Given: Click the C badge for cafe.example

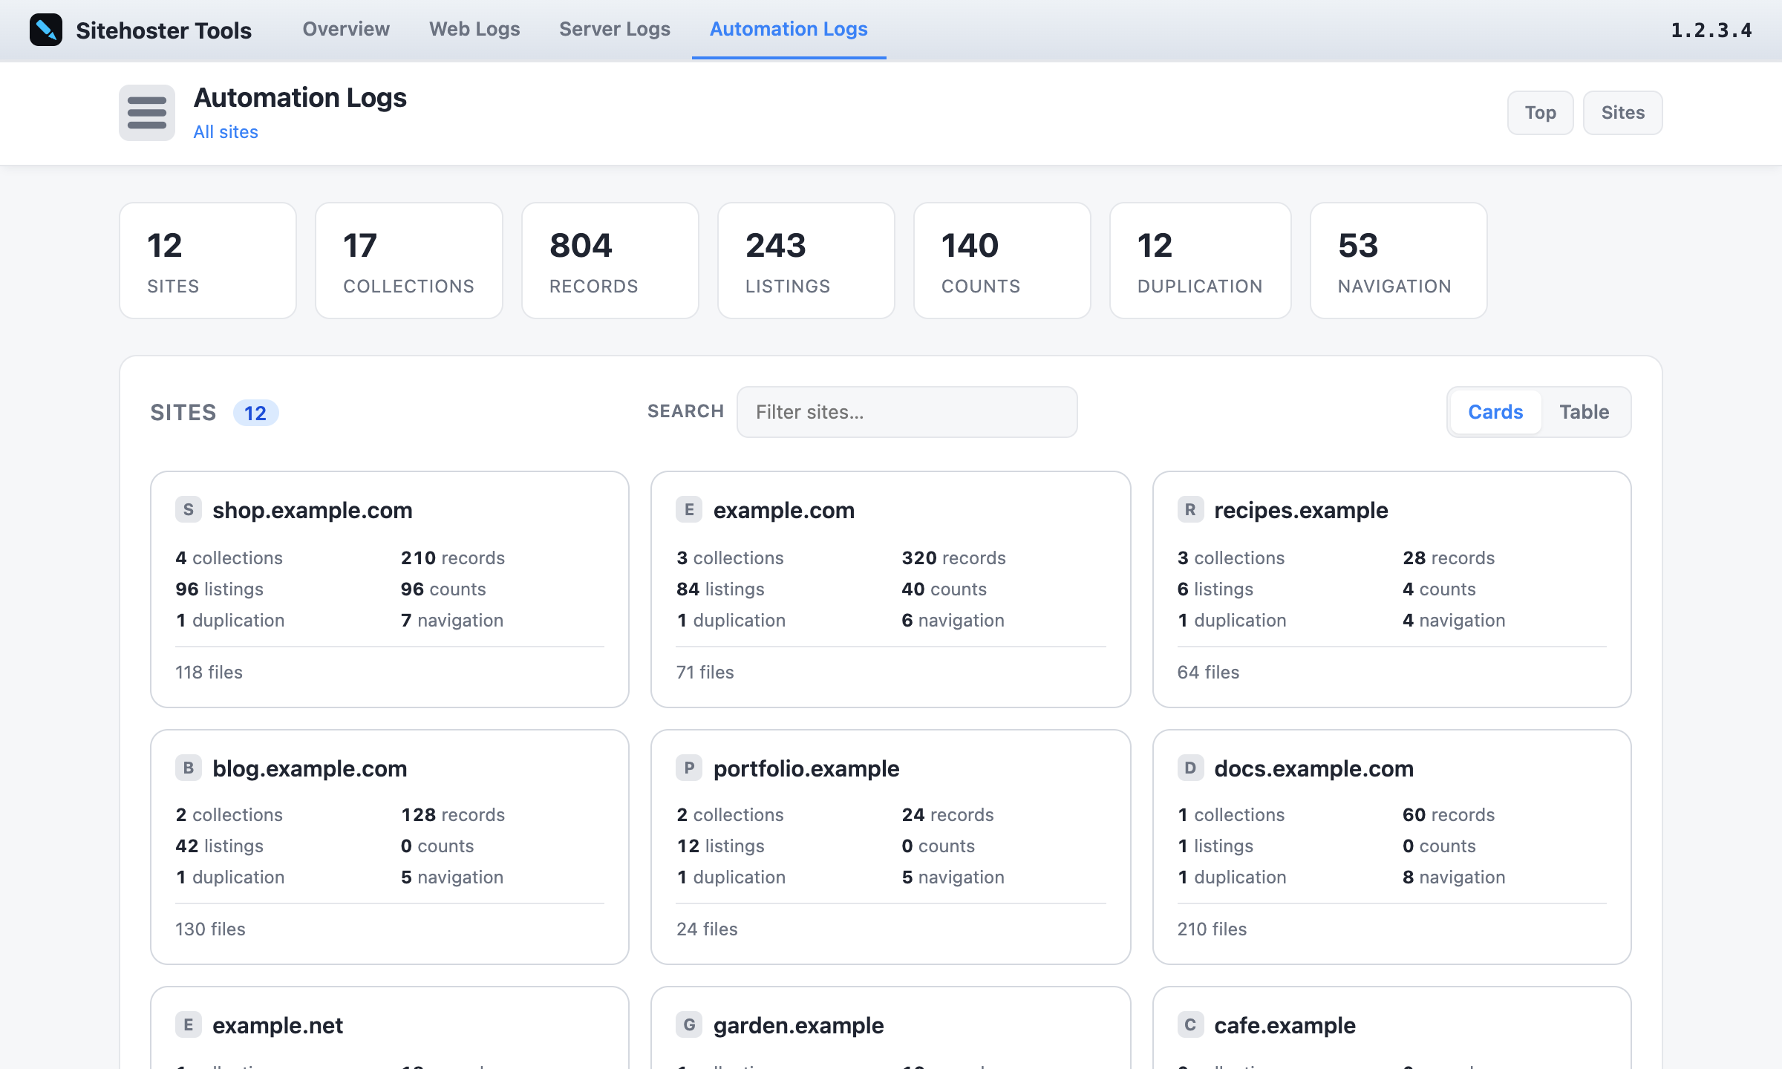Looking at the screenshot, I should pyautogui.click(x=1190, y=1024).
